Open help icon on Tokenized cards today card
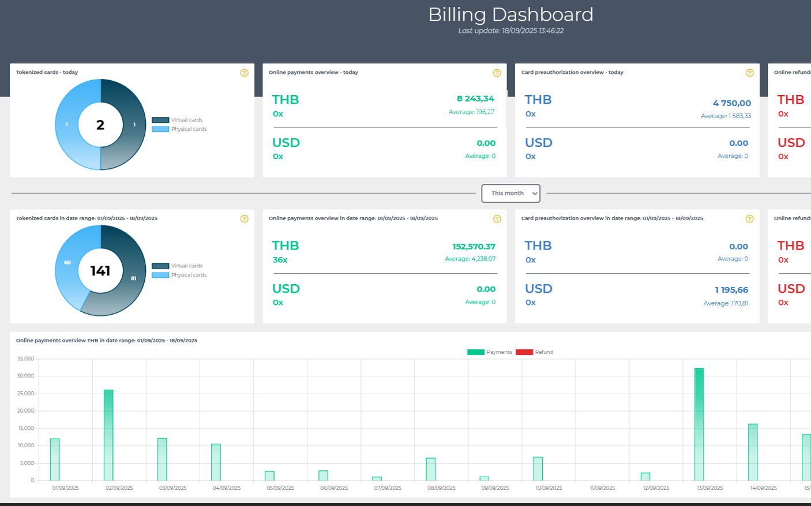This screenshot has height=506, width=811. point(244,73)
